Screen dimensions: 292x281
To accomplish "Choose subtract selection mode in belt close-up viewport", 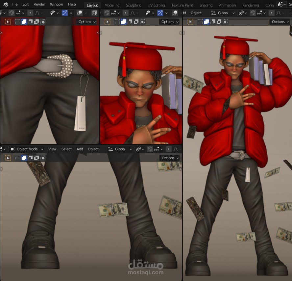I will pos(30,22).
